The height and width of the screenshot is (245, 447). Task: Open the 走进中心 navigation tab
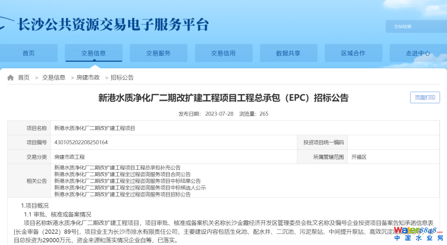pyautogui.click(x=418, y=53)
